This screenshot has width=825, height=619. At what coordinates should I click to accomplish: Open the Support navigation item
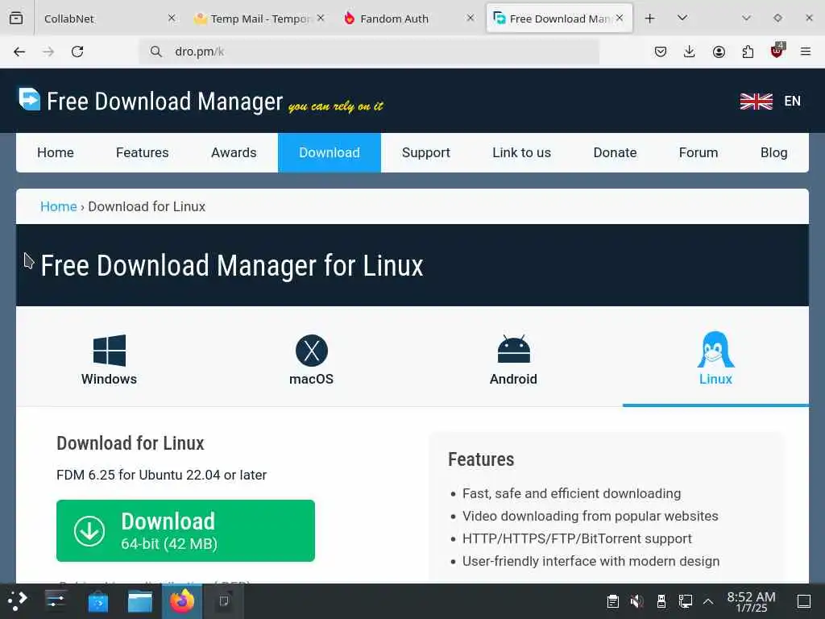click(x=426, y=152)
